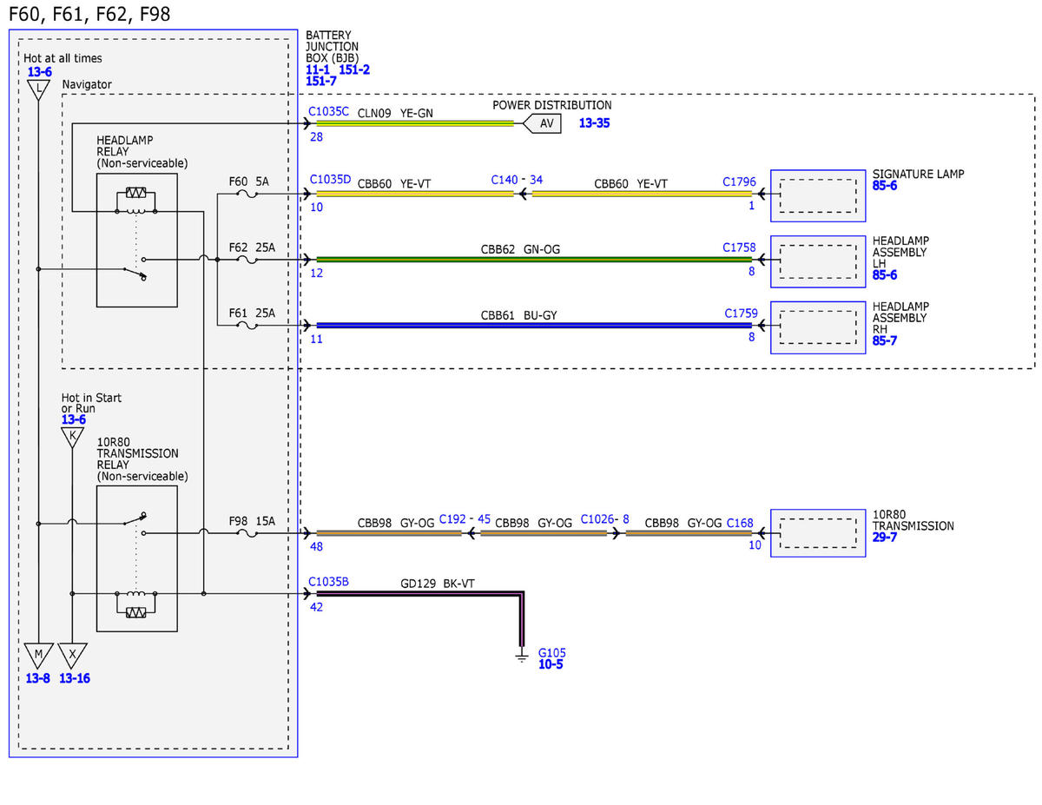
Task: Open the 13-8 page reference
Action: coord(37,678)
